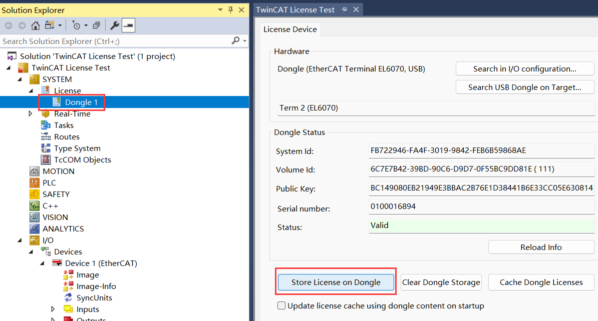
Task: Pin the Solution Explorer panel
Action: (x=230, y=10)
